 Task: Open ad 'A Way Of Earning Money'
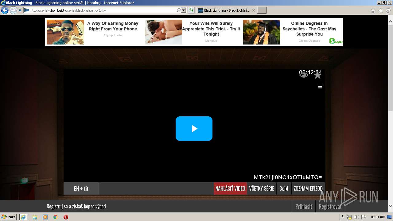[x=113, y=26]
